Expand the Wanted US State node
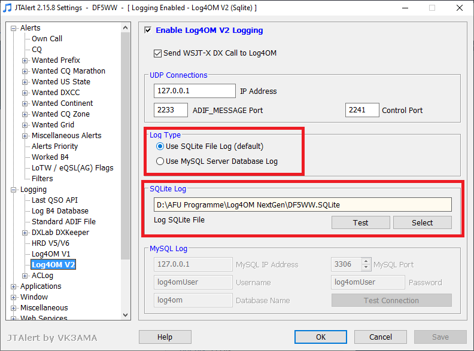 coord(25,82)
